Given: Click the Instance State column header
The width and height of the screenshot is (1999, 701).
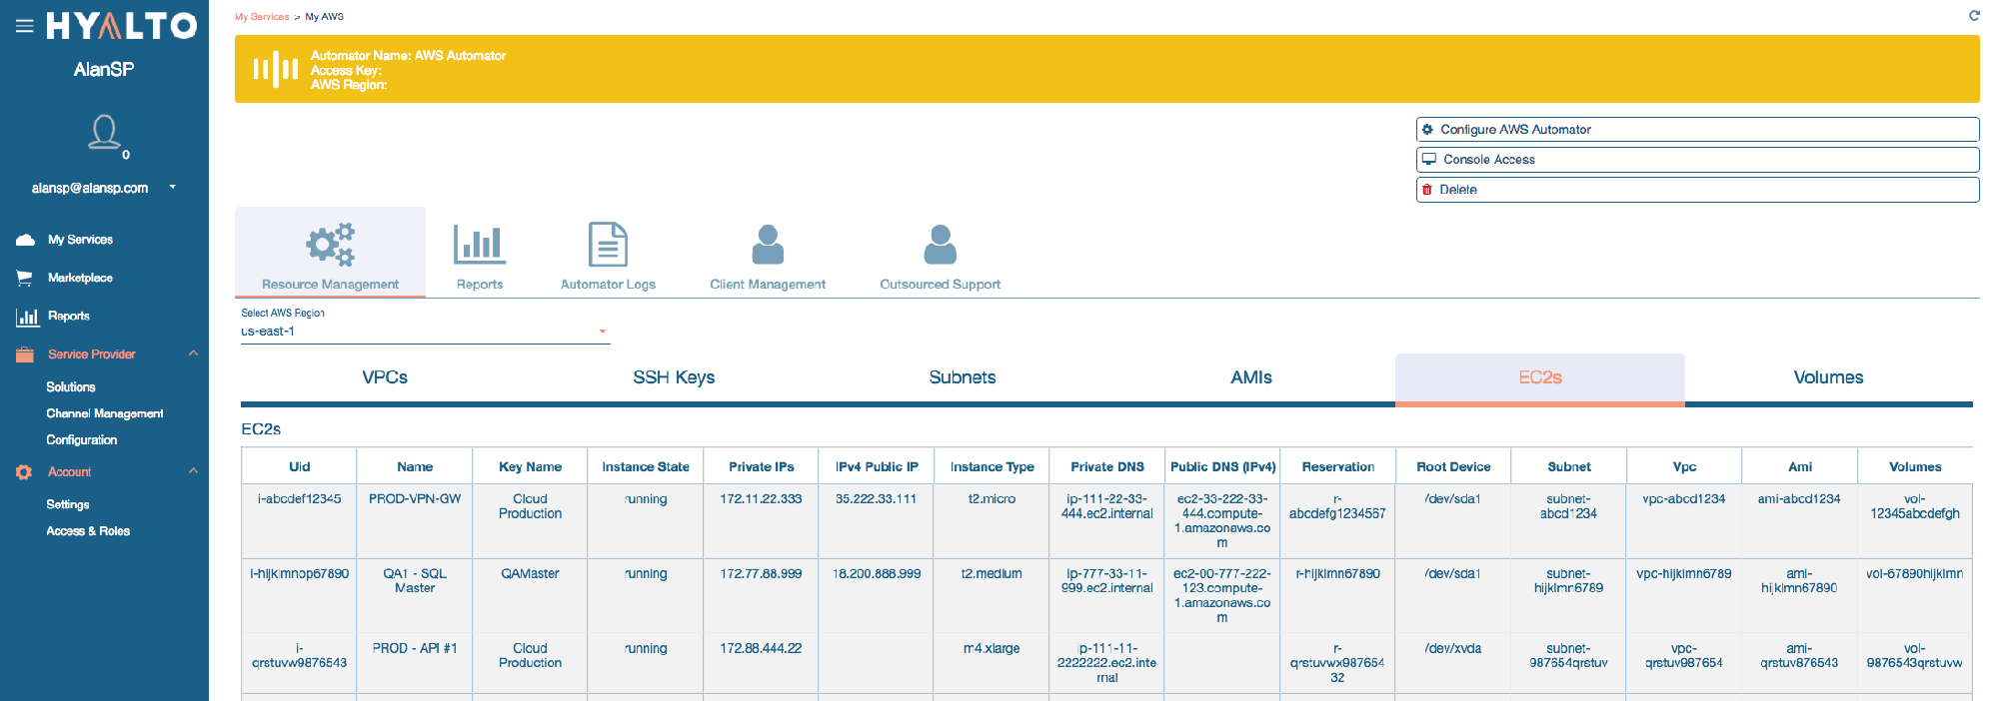Looking at the screenshot, I should (646, 466).
